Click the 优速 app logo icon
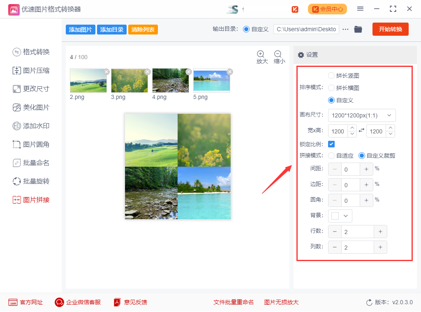The width and height of the screenshot is (421, 312). (14, 10)
